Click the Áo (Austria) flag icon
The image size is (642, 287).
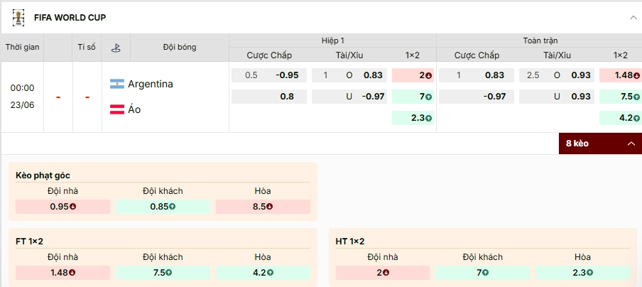pos(116,109)
